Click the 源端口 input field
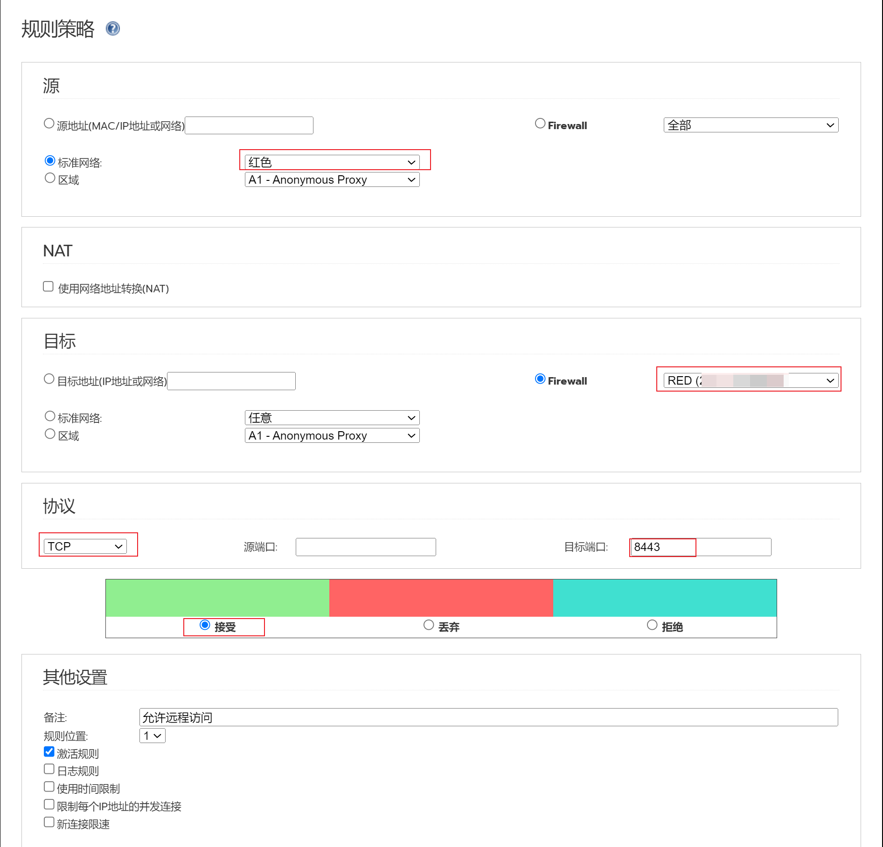This screenshot has width=883, height=847. tap(366, 547)
